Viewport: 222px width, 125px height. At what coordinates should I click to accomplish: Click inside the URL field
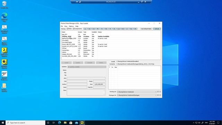(86, 78)
